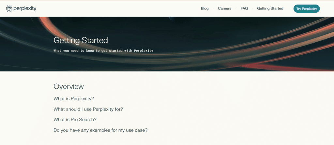Open the FAQ menu item
Viewport: 334px width, 145px height.
point(244,8)
